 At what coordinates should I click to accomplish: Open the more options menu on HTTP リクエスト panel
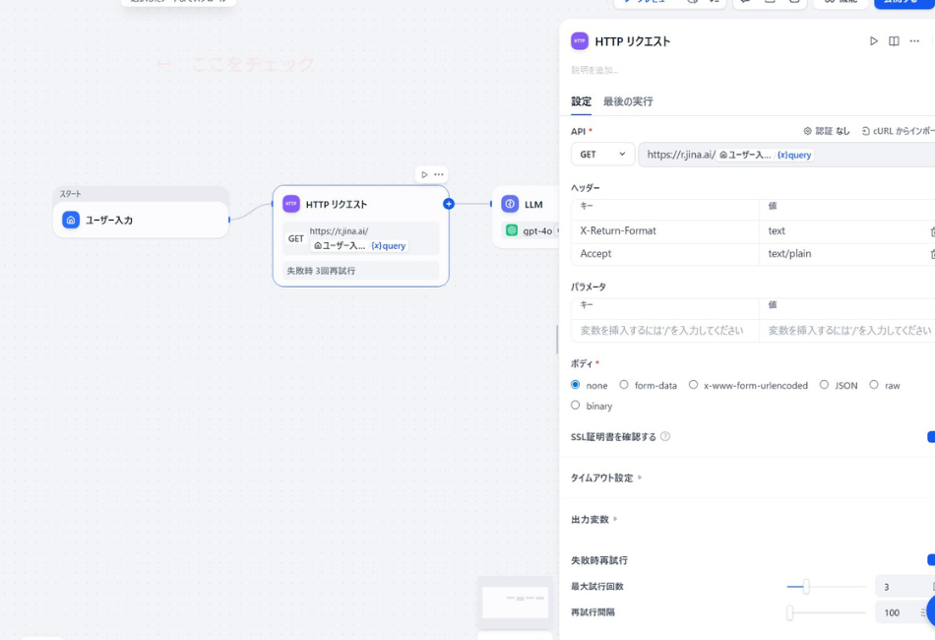point(913,41)
